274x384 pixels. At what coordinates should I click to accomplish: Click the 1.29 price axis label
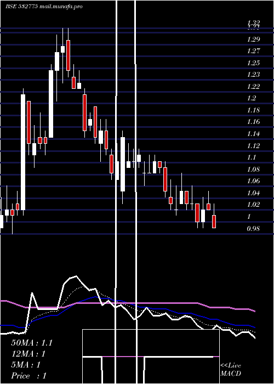[253, 39]
